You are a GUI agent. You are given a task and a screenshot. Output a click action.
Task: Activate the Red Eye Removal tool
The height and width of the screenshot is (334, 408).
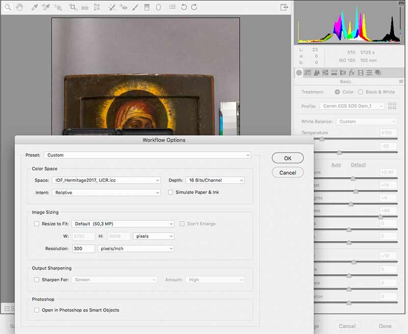point(123,8)
